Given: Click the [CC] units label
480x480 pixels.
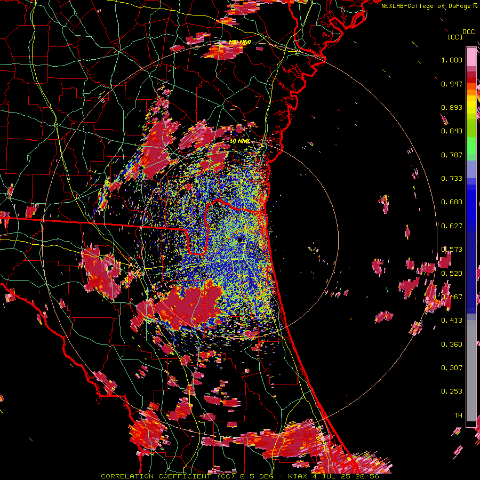Looking at the screenshot, I should [455, 37].
